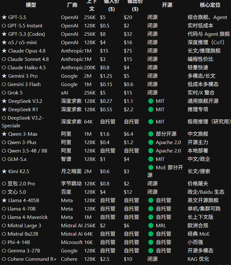Select the Claude Opus 4.8 model name
The width and height of the screenshot is (231, 265).
[x=27, y=51]
